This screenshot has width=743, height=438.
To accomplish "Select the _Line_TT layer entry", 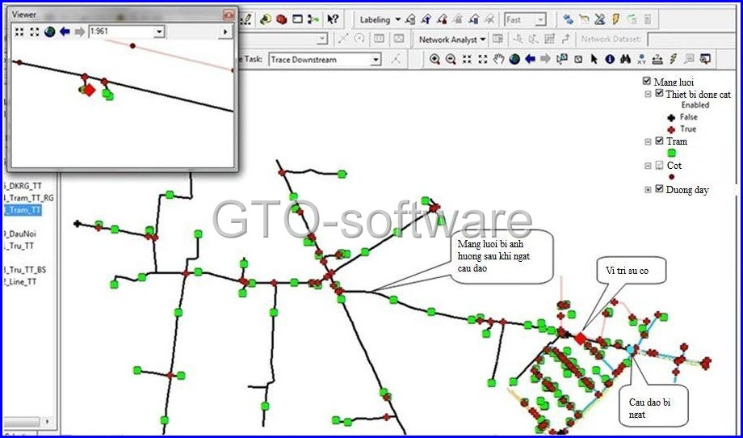I will click(x=19, y=281).
